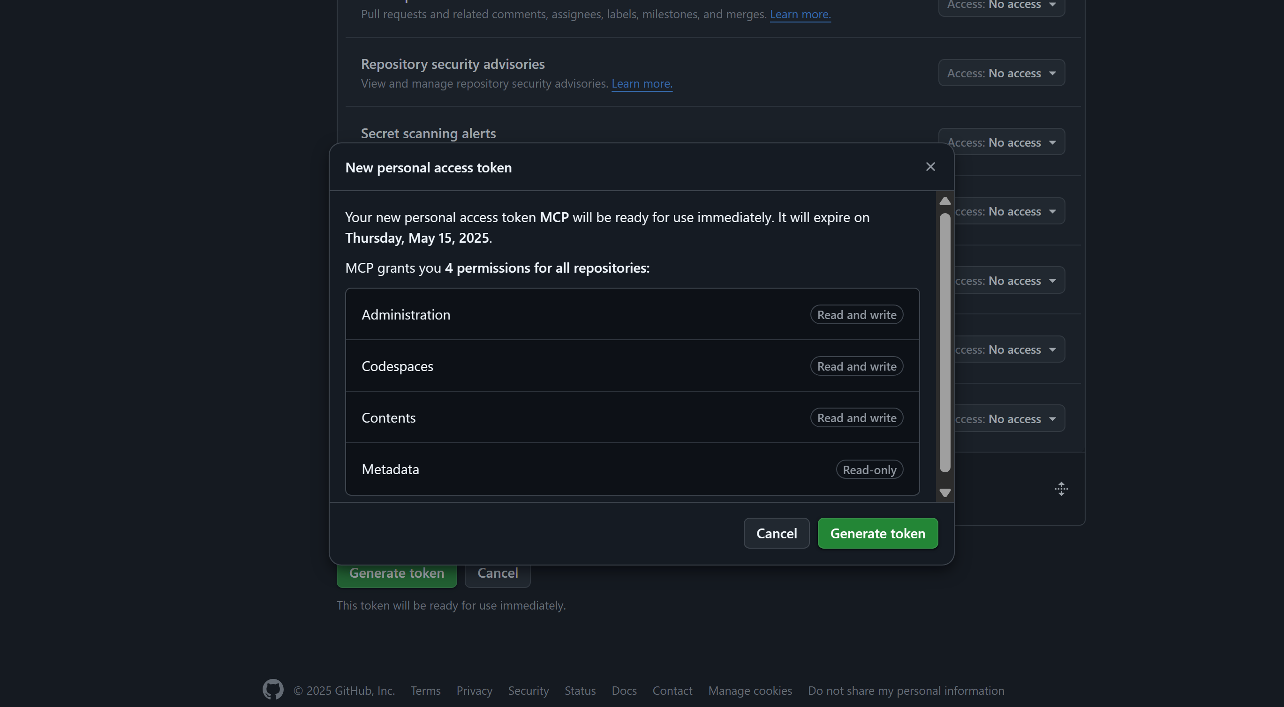Click the dialog's vertical scrollbar thumb
The image size is (1284, 707).
click(944, 342)
